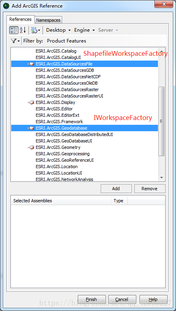Screen dimensions: 176x311
Task: Click the Geometry reference icon
Action: pos(31,147)
